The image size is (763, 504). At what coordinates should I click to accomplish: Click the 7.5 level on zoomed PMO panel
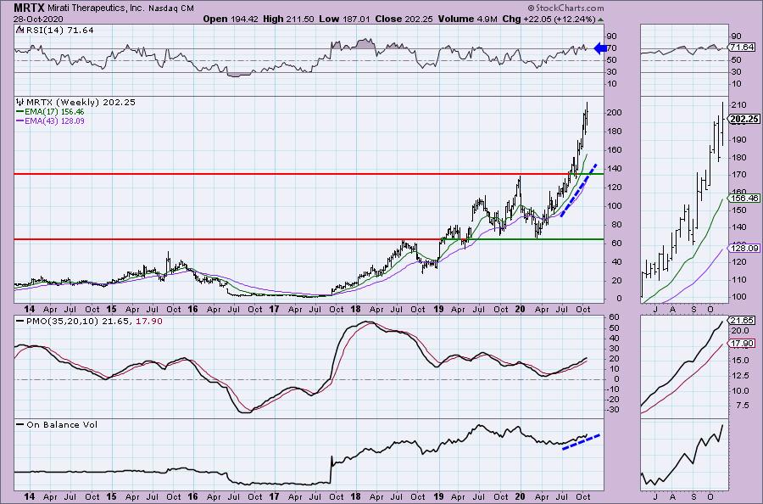[x=742, y=405]
